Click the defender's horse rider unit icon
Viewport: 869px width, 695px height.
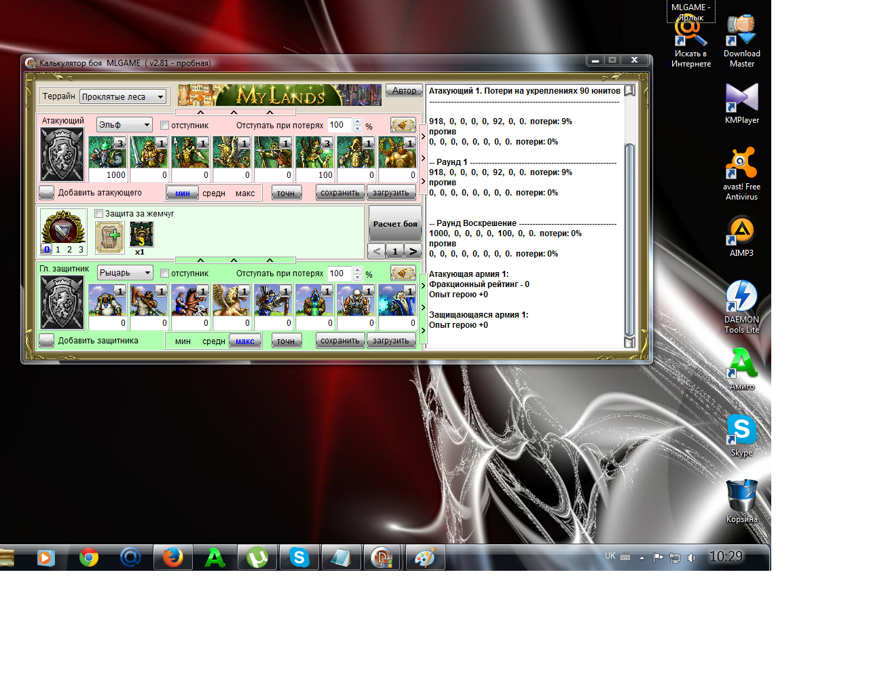(x=190, y=300)
